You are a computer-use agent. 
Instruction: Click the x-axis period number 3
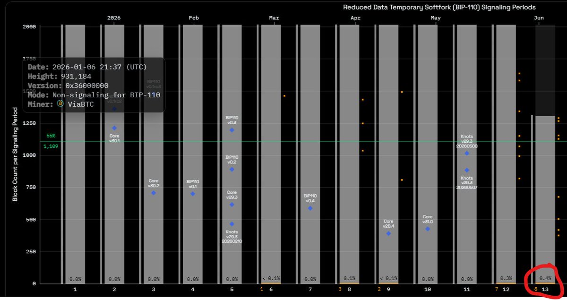click(x=154, y=289)
